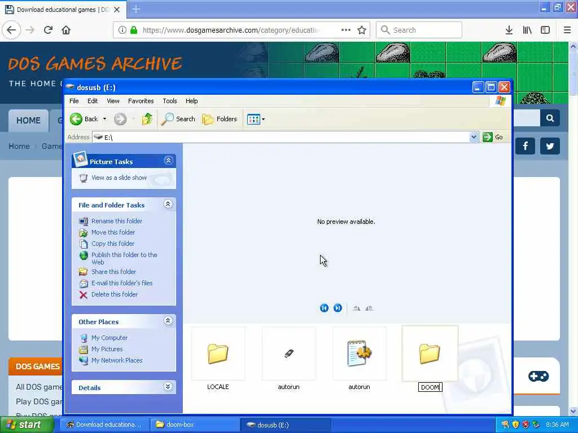Toggle the Folders pane button
The image size is (578, 433).
coord(220,119)
